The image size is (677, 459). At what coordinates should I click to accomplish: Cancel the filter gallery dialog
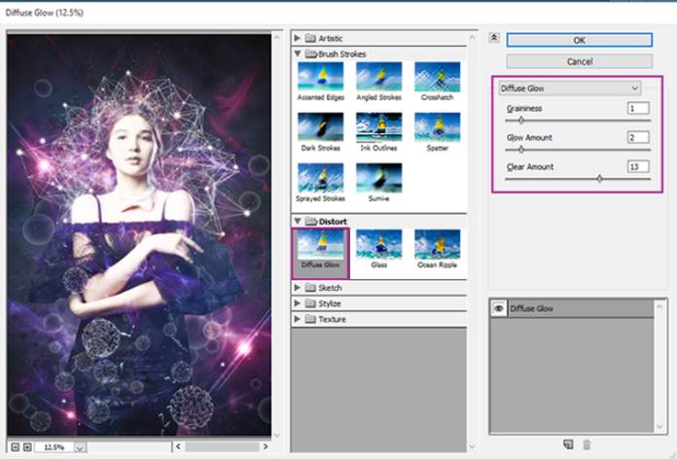[579, 61]
